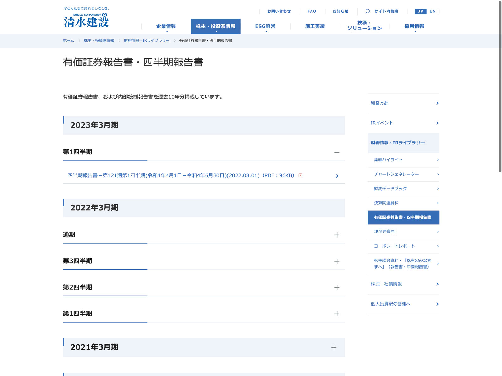The image size is (502, 376).
Task: Go to ホーム in the breadcrumb
Action: pyautogui.click(x=68, y=41)
